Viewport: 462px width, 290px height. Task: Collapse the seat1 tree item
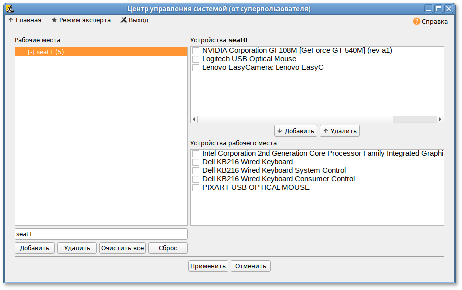click(31, 52)
